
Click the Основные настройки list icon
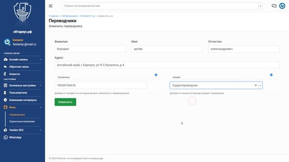pos(5,85)
